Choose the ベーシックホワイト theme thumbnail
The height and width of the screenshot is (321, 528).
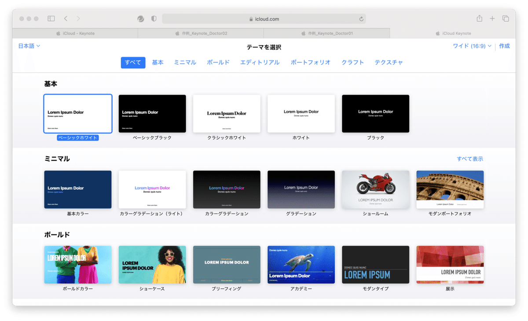click(x=78, y=113)
